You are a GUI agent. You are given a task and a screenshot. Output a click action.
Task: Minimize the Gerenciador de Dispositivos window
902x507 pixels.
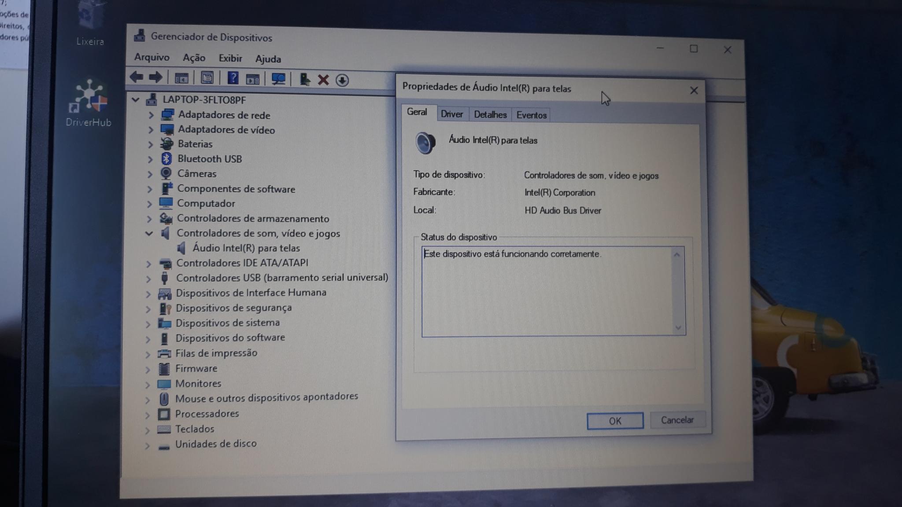coord(660,48)
